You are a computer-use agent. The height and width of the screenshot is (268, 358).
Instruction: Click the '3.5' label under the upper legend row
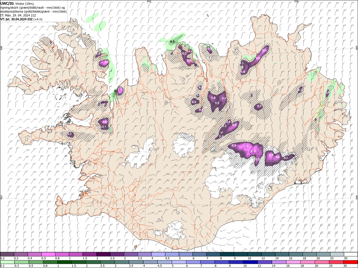(x=140, y=258)
